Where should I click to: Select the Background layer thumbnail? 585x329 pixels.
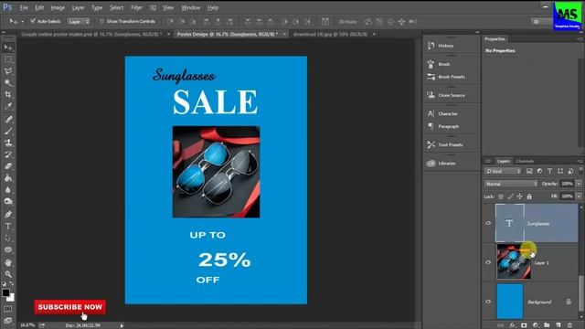[510, 302]
